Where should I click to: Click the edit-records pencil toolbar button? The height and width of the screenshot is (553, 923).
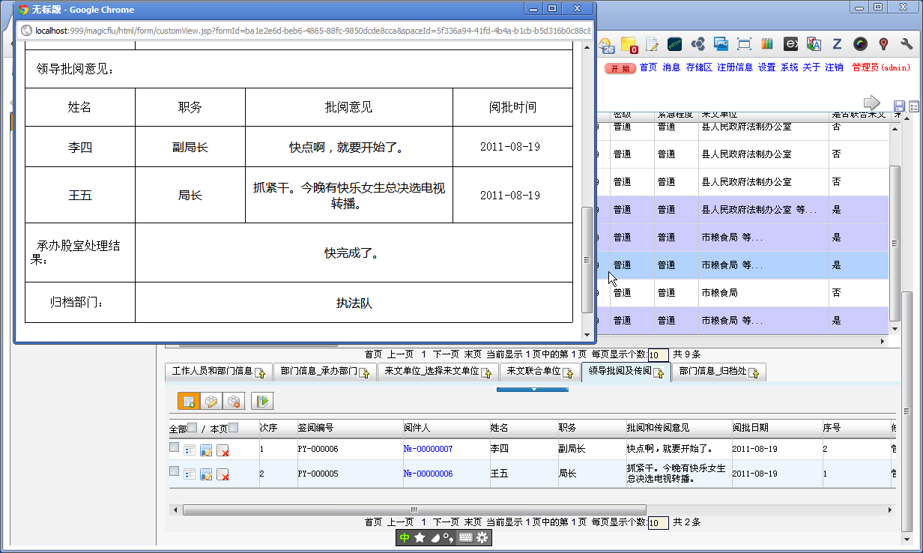[211, 401]
